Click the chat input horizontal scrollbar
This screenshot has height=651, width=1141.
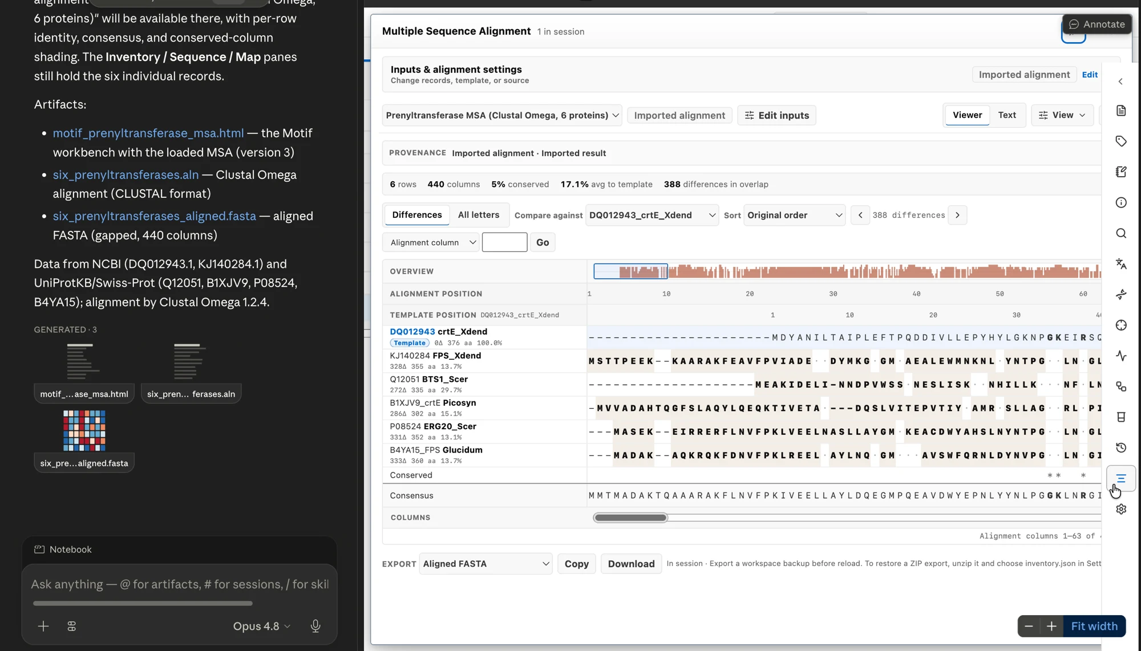(x=143, y=603)
